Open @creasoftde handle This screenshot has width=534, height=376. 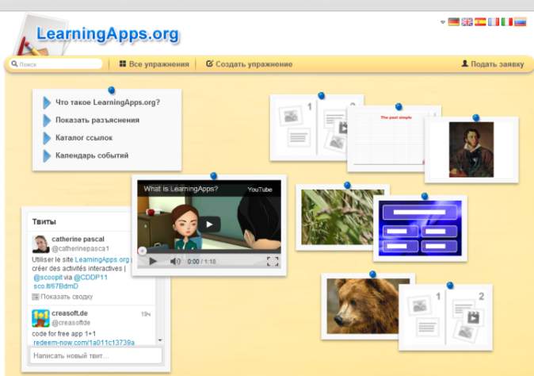[x=71, y=323]
